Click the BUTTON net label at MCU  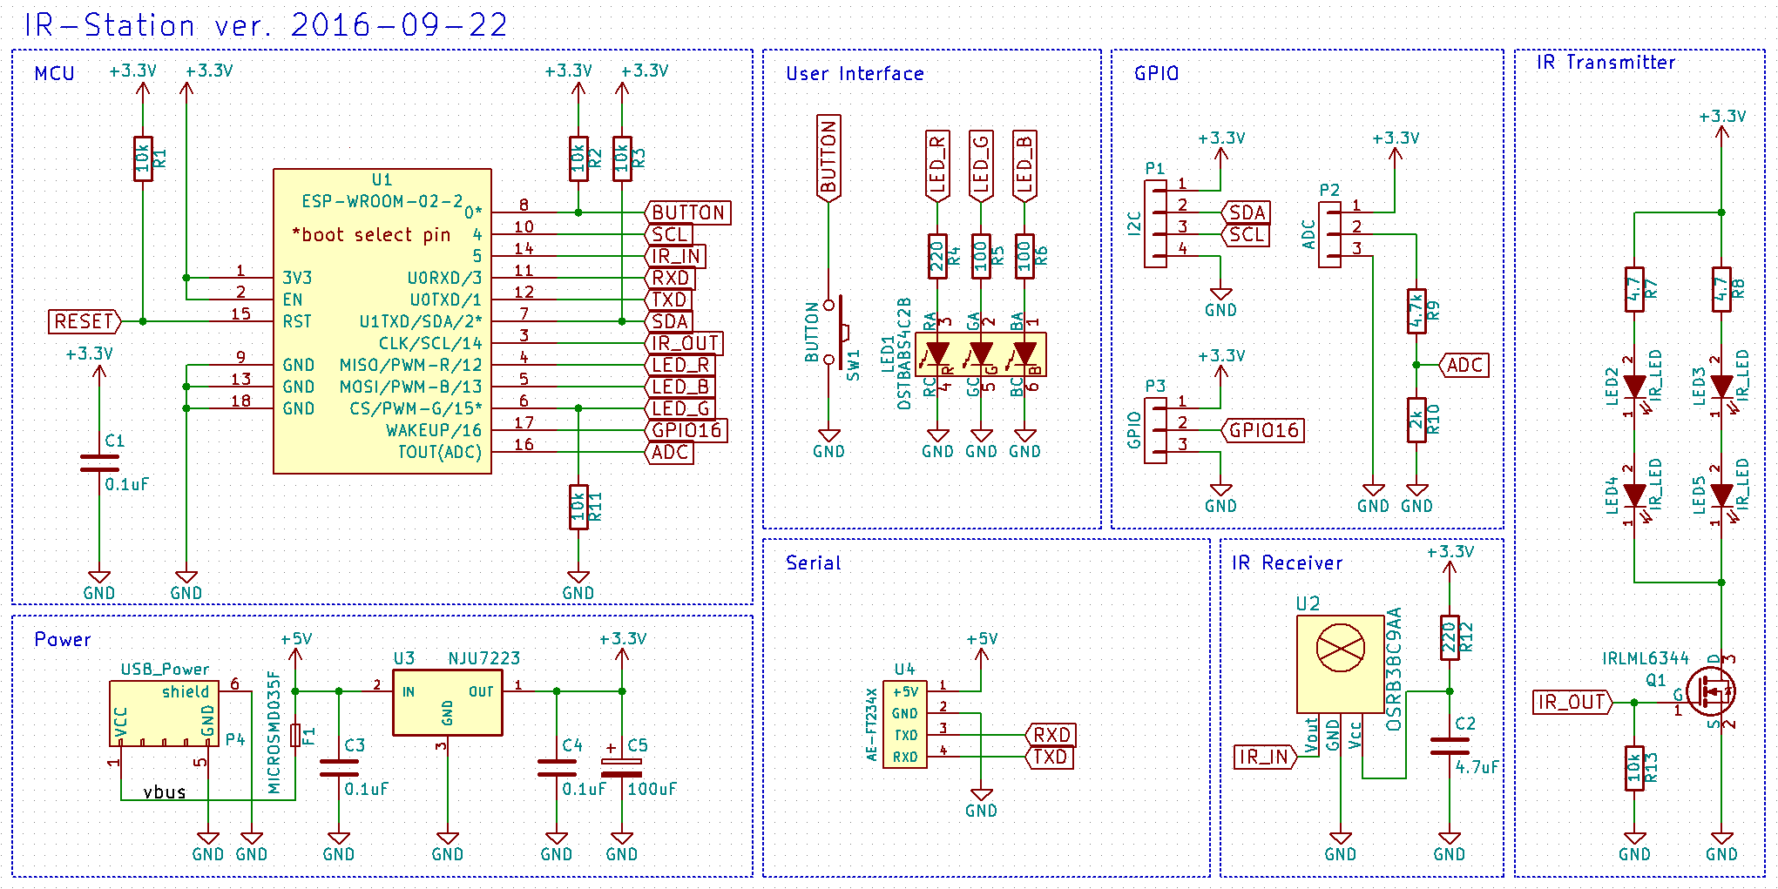[x=687, y=212]
